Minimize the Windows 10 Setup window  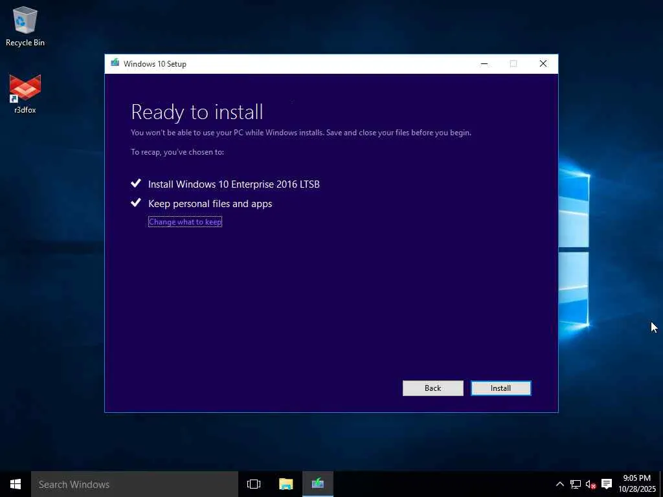484,64
